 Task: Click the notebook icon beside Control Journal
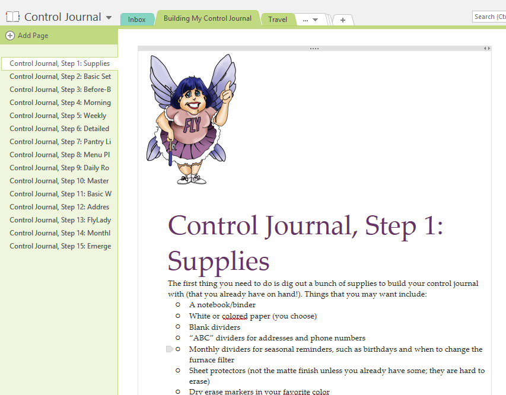pyautogui.click(x=12, y=17)
